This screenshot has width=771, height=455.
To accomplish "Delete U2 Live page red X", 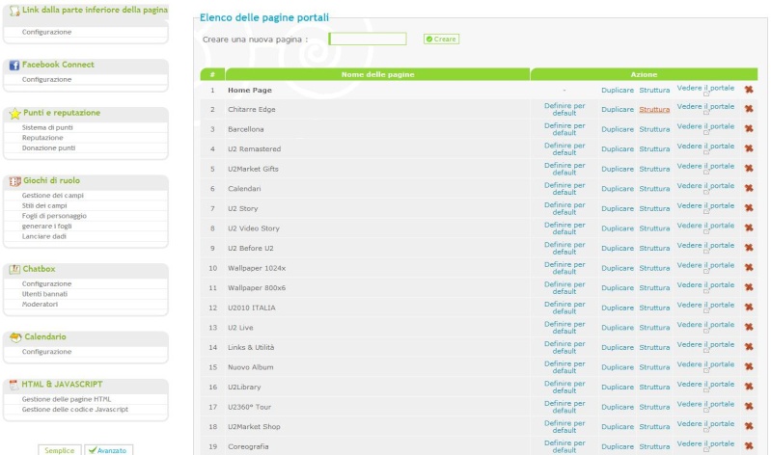I will click(749, 327).
